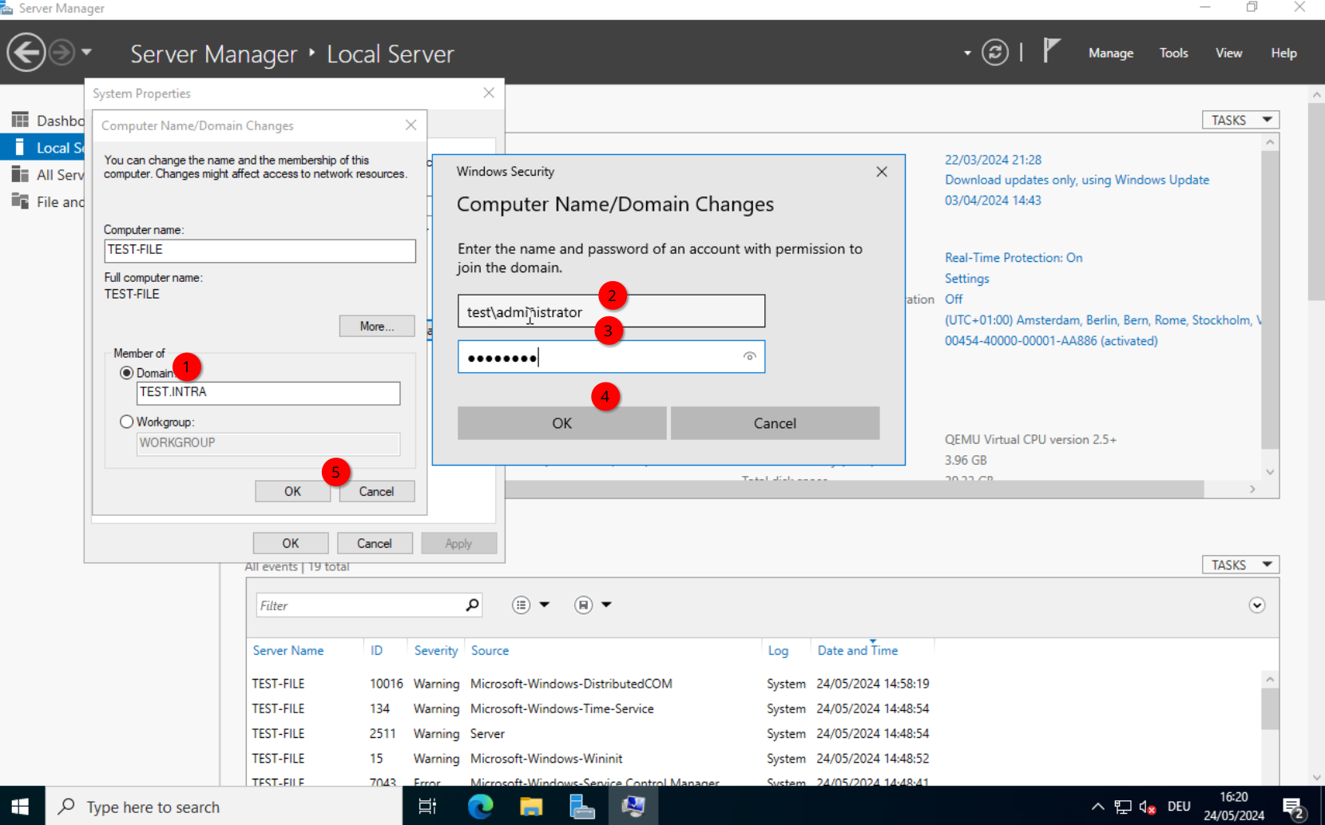Image resolution: width=1325 pixels, height=825 pixels.
Task: Open Windows Update setting link
Action: click(x=1077, y=180)
